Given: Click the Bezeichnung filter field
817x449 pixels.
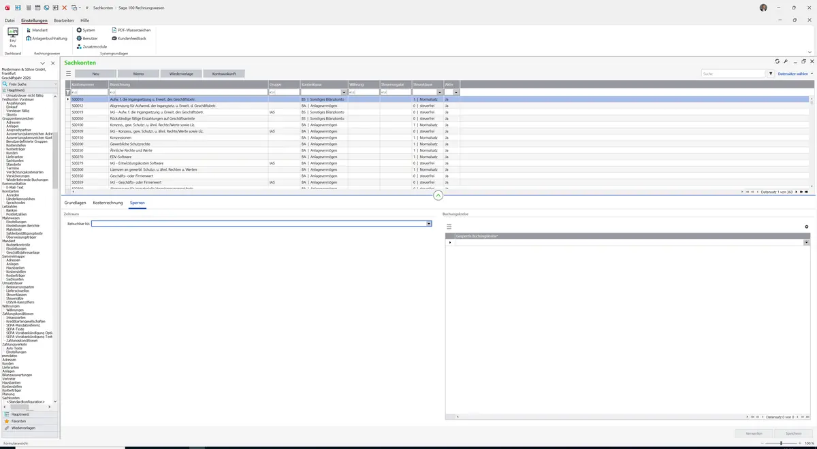Looking at the screenshot, I should tap(189, 92).
